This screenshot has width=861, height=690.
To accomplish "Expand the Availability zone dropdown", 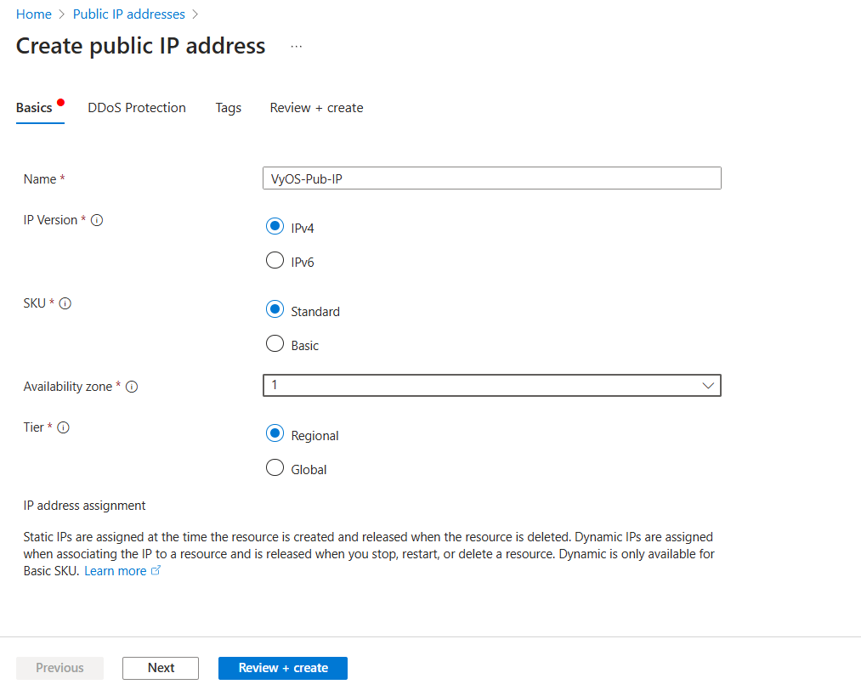I will (491, 386).
